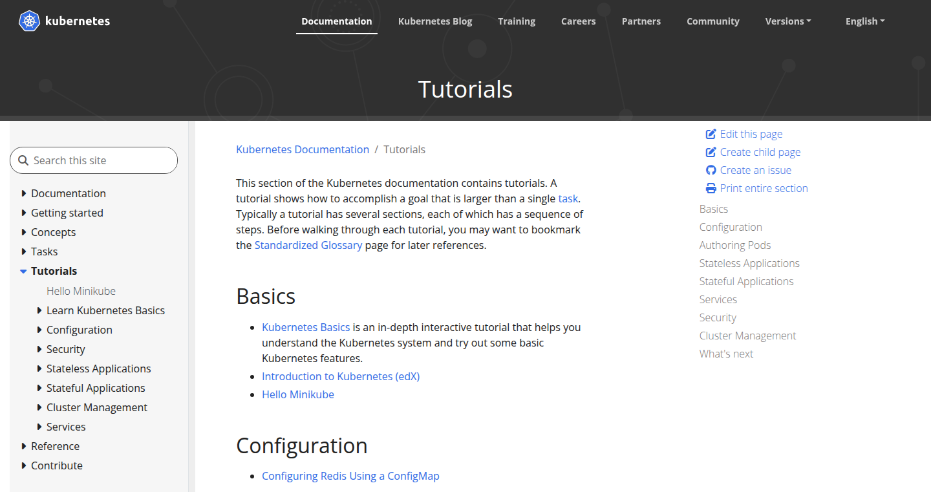Jump to Stateless Applications in page contents
This screenshot has height=492, width=931.
coord(749,263)
